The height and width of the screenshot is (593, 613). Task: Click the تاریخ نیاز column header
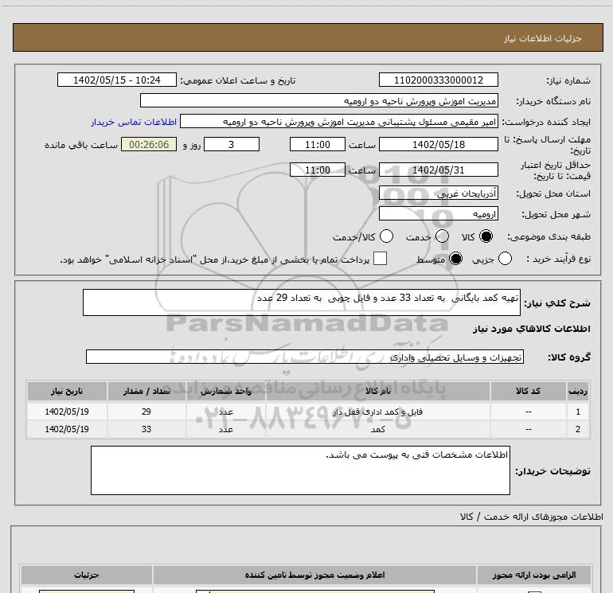[67, 392]
